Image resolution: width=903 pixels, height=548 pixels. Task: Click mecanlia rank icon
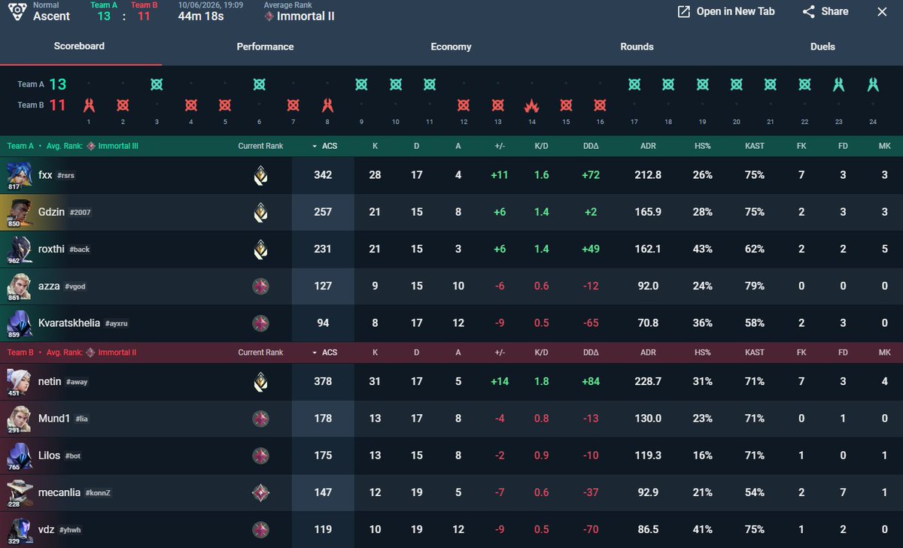(x=260, y=492)
